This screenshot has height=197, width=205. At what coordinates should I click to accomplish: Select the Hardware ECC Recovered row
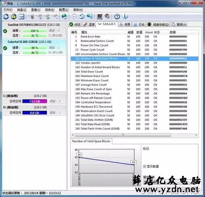click(135, 107)
